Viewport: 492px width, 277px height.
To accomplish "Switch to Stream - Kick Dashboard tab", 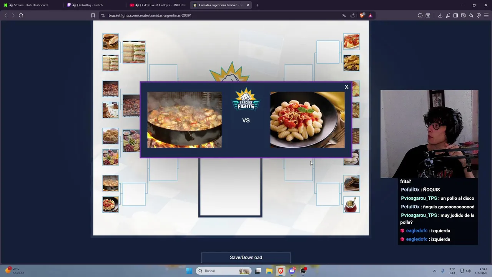I will pos(31,5).
